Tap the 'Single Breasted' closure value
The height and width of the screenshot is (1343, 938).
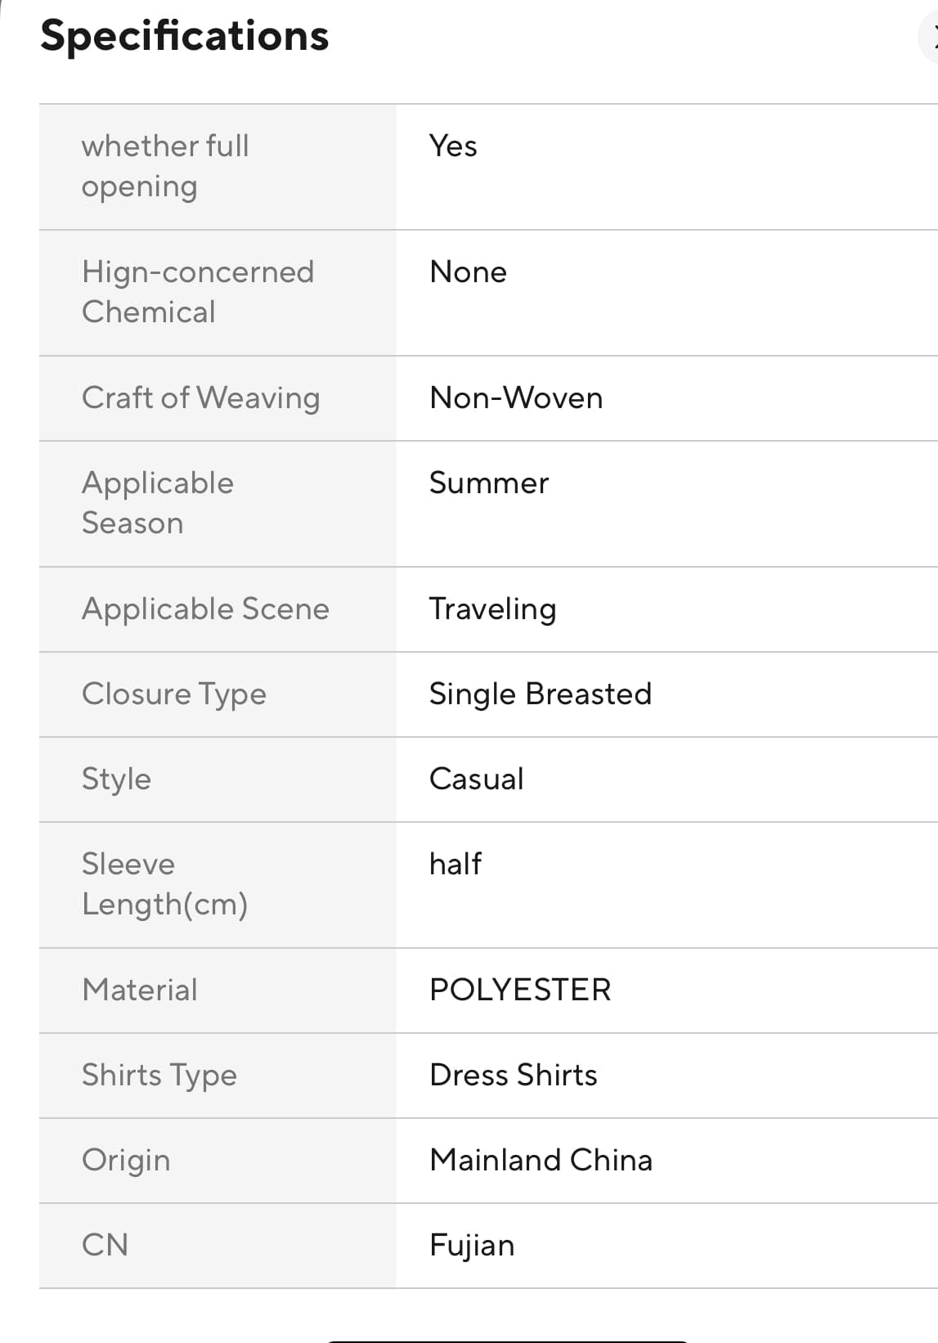point(540,694)
